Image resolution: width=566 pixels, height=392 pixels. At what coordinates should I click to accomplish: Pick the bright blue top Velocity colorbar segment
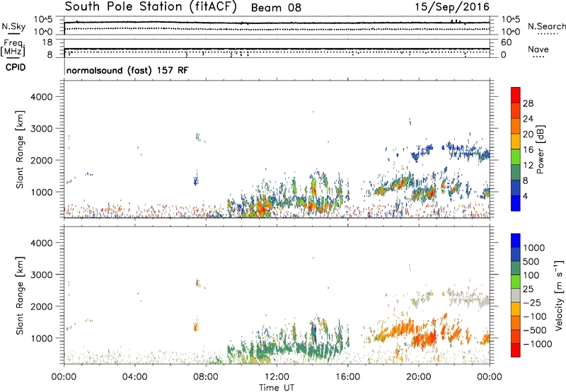pyautogui.click(x=516, y=241)
